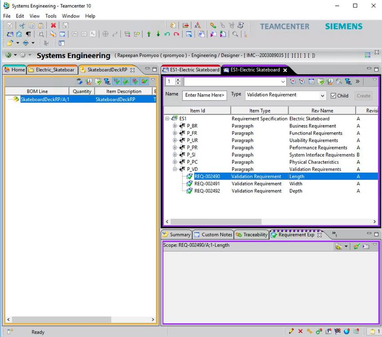The image size is (382, 337).
Task: Collapse the P_VD paragraph node
Action: coord(175,169)
